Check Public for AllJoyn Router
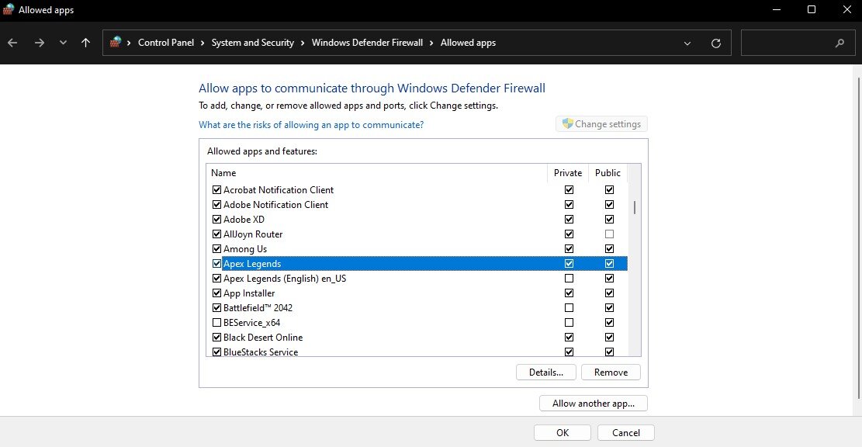 click(x=609, y=234)
